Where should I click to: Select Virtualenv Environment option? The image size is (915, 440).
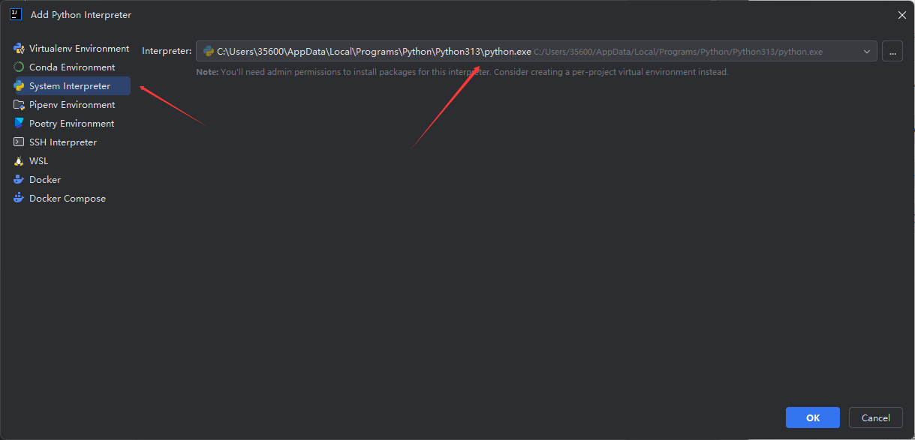point(72,49)
